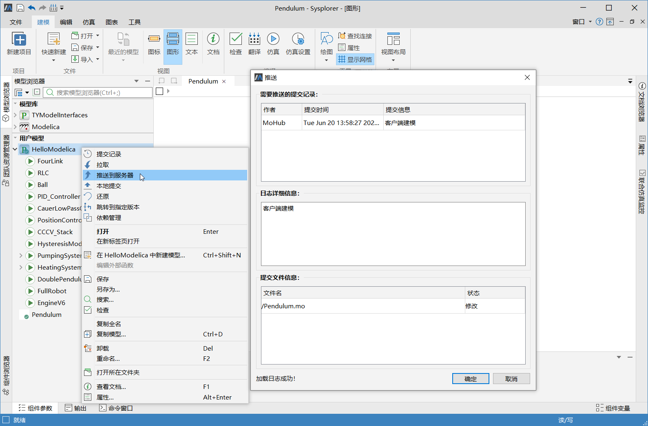This screenshot has width=648, height=426.
Task: Click the 绘图 tool icon
Action: pos(327,39)
